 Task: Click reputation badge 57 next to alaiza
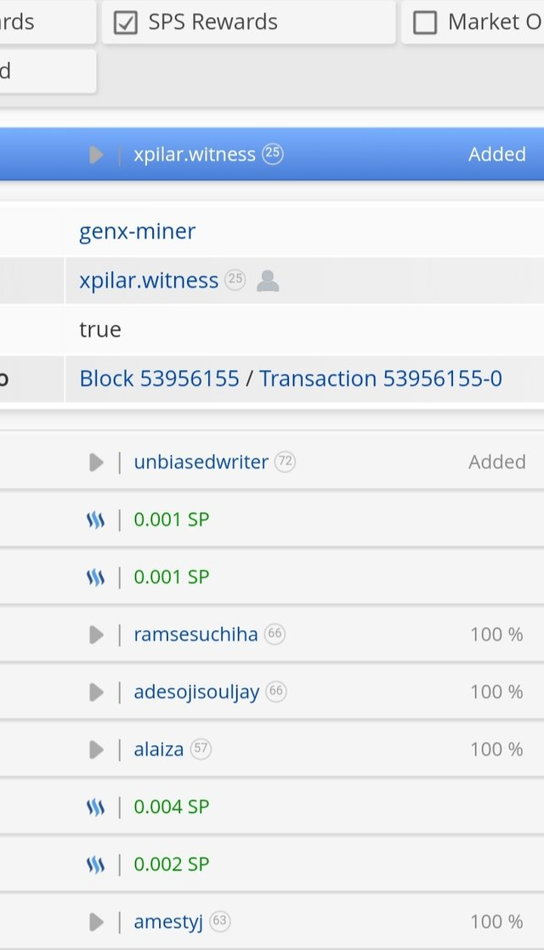pyautogui.click(x=201, y=749)
